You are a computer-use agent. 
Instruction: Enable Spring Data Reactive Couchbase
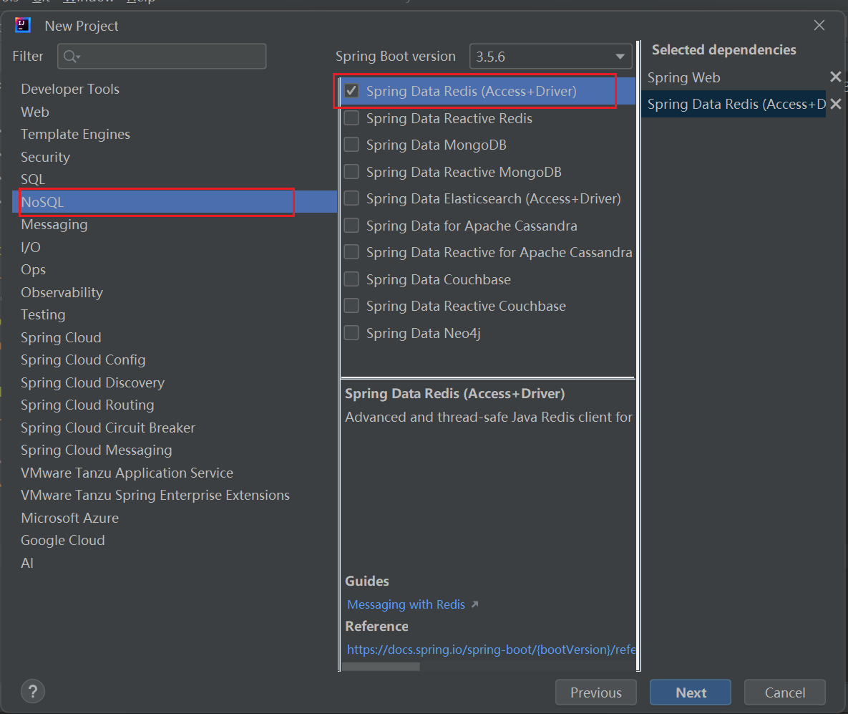click(351, 305)
